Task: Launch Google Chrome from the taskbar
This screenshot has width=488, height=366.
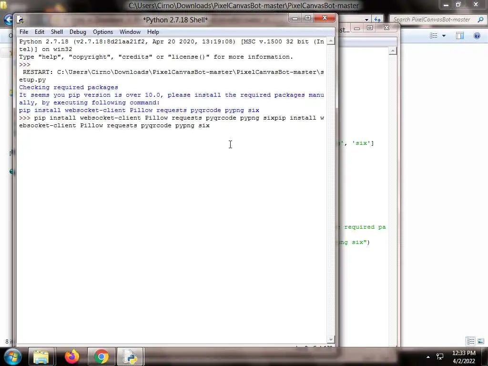Action: tap(101, 356)
